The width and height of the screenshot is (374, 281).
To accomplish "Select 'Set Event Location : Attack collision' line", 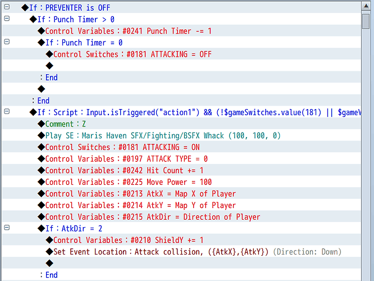I will pos(181,252).
